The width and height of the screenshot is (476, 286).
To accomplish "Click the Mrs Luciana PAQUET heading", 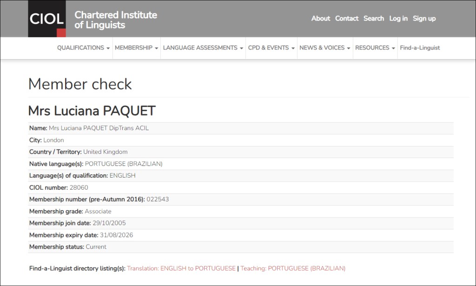I will pos(92,111).
